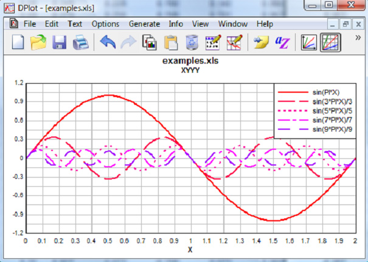Minimize the examples.xls document window
The height and width of the screenshot is (262, 368).
tap(333, 24)
